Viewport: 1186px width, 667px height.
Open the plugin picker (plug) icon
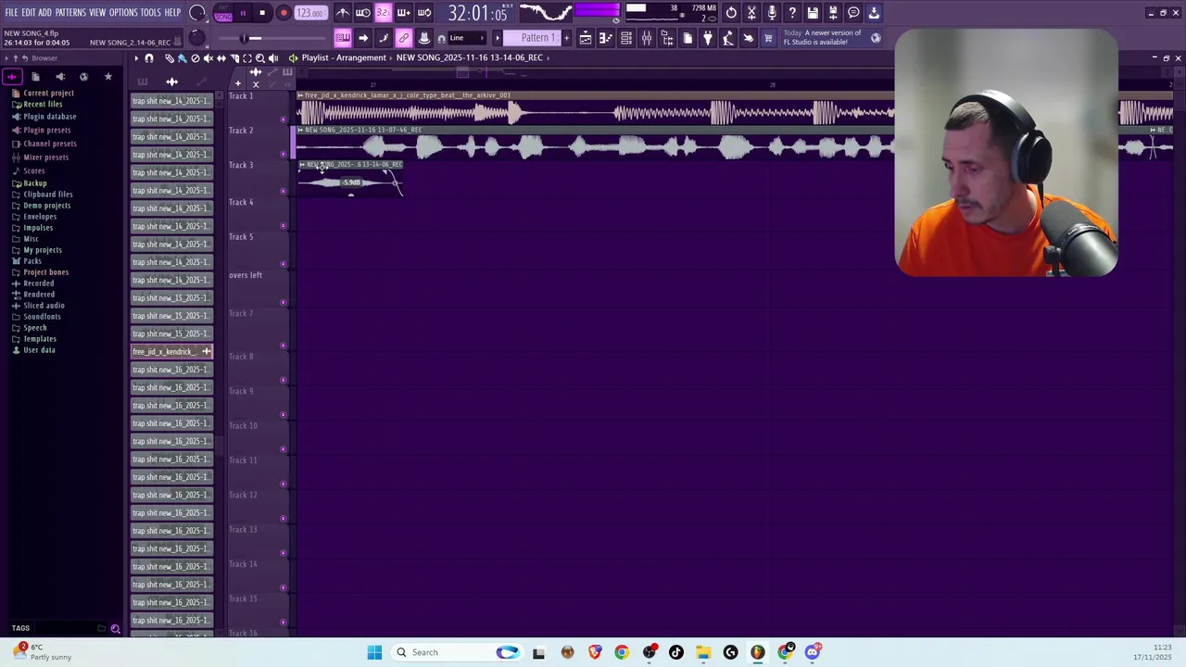708,38
